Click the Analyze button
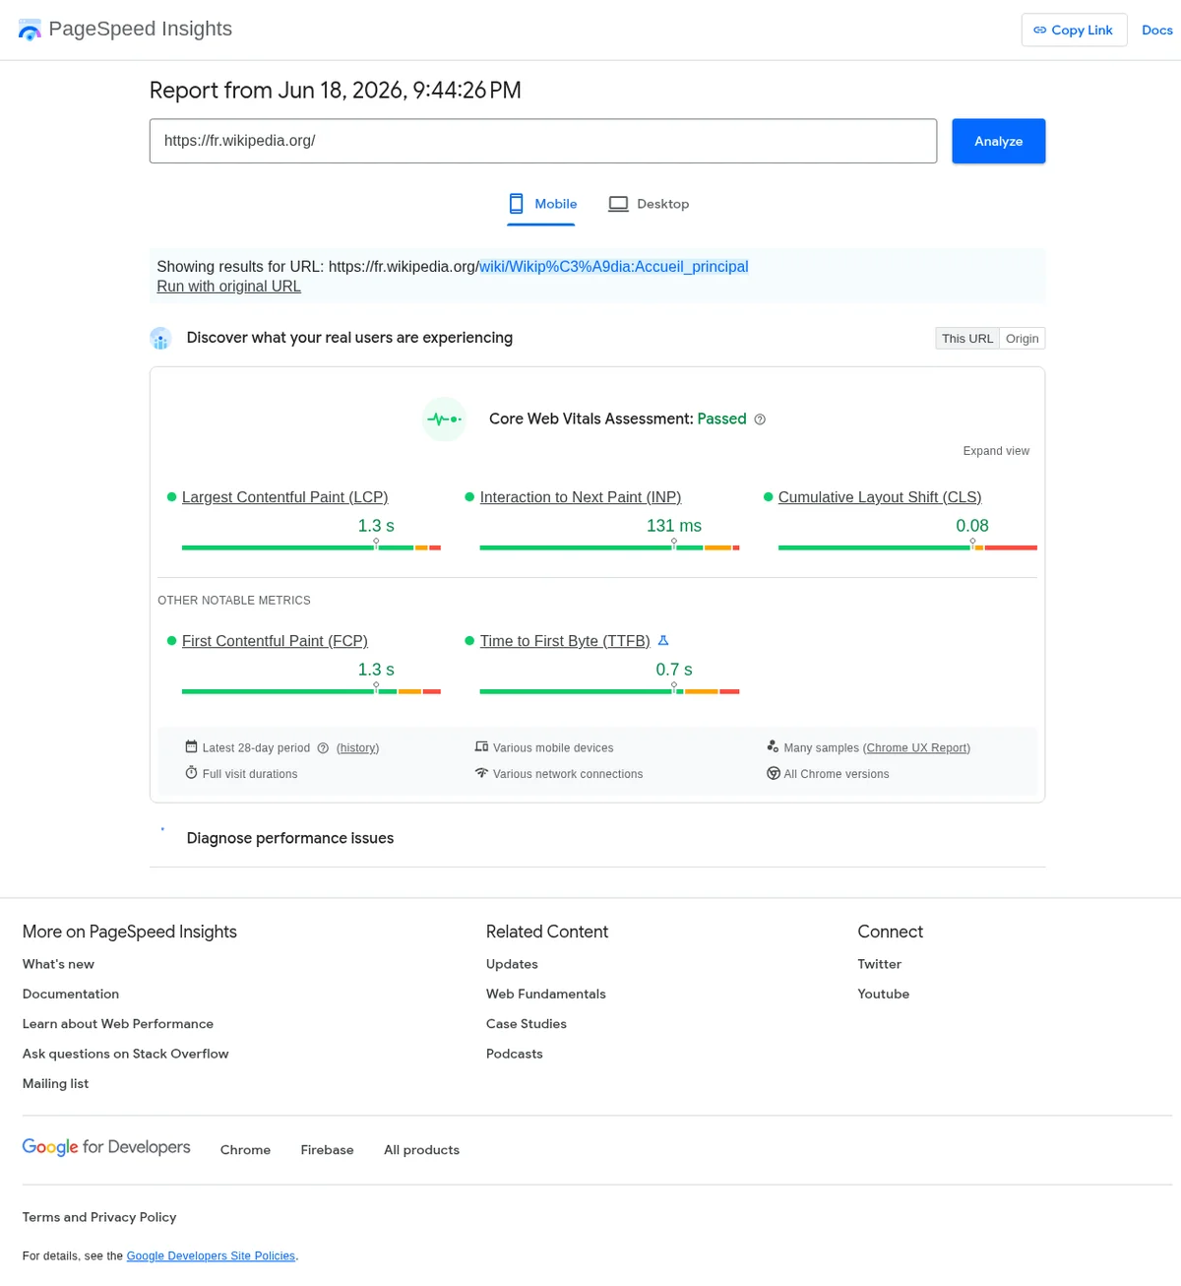 click(x=998, y=141)
